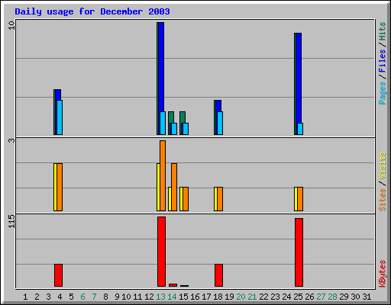Click the day 15 cyan pages bar
Image resolution: width=391 pixels, height=305 pixels.
(186, 129)
